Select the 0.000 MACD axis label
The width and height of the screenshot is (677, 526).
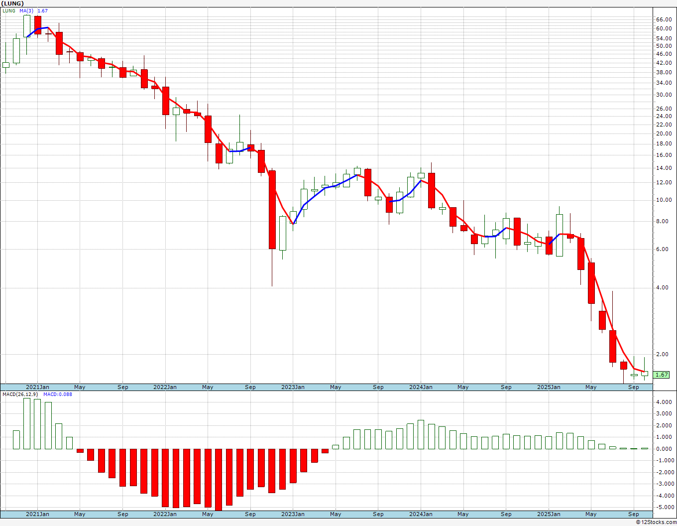tap(665, 449)
